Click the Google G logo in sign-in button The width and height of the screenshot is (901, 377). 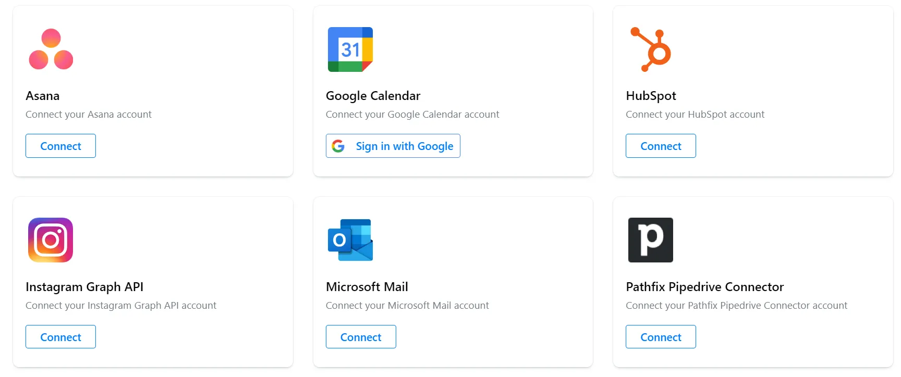pos(338,146)
